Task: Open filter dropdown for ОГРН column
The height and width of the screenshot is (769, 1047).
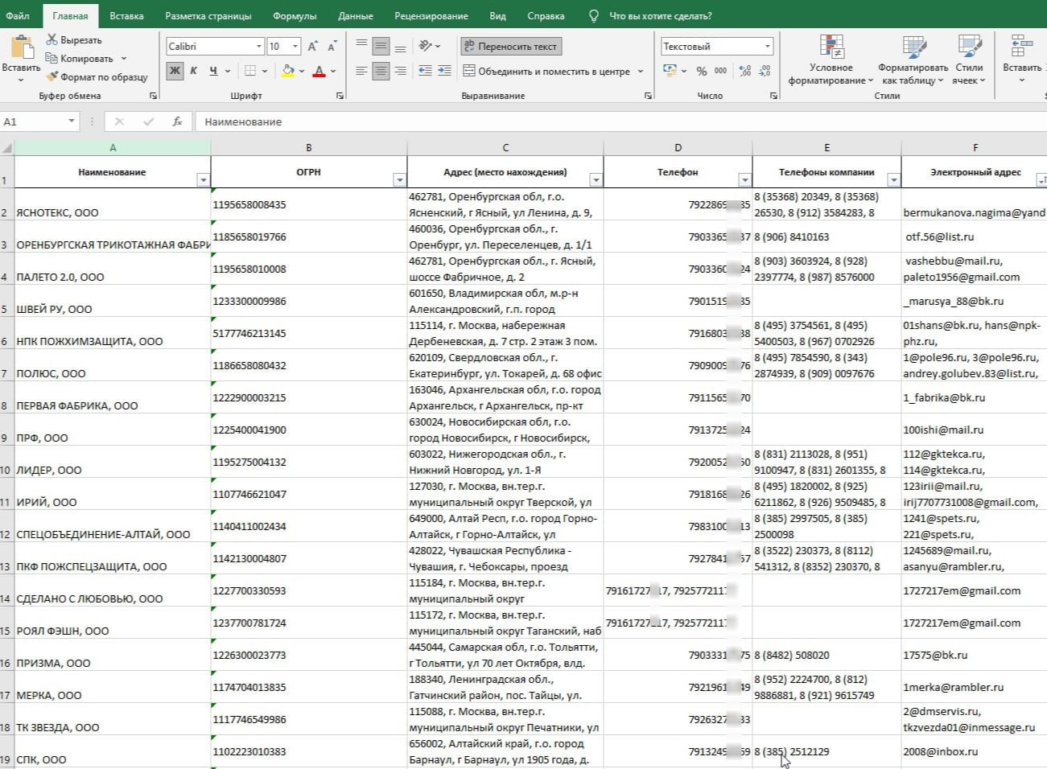Action: pos(399,180)
